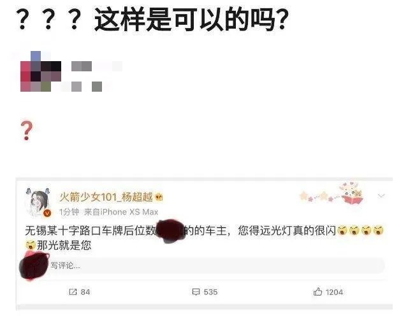Click the 写评论 comment input field
408x328 pixels.
[x=203, y=266]
